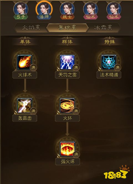Select the highlighted 法师 mage portrait
133x184 pixels.
click(x=44, y=11)
